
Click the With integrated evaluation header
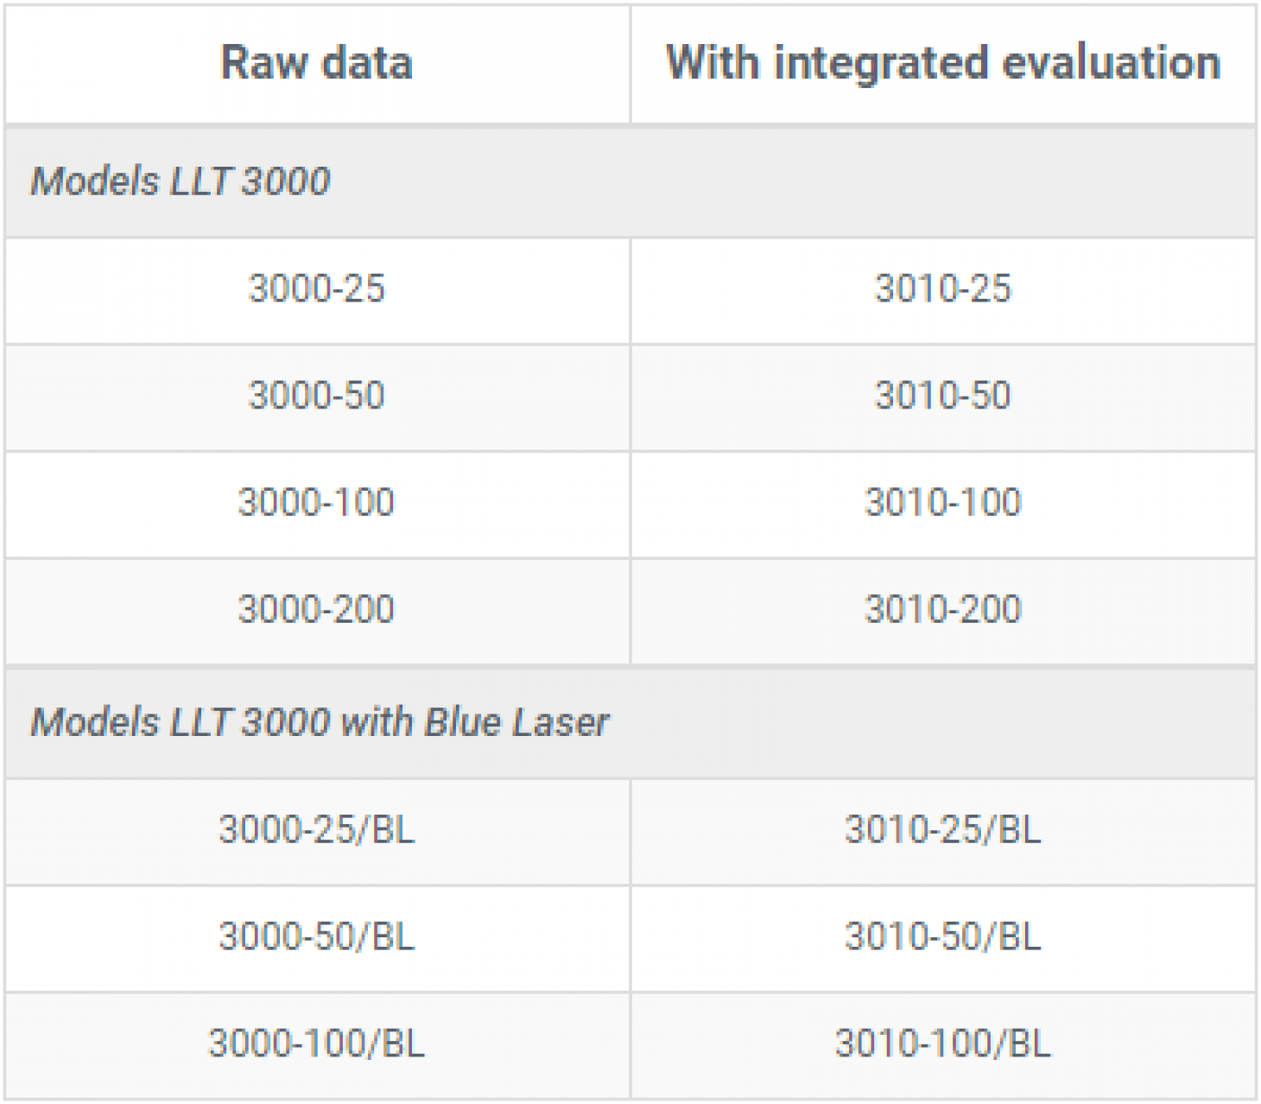point(942,63)
